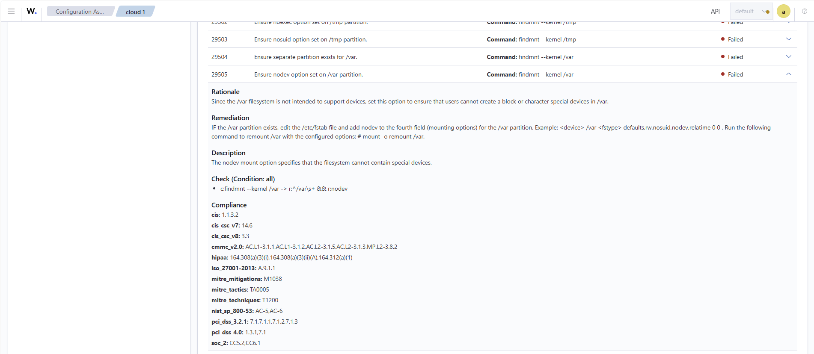Open the default index pattern dropdown
The height and width of the screenshot is (354, 814).
[751, 12]
